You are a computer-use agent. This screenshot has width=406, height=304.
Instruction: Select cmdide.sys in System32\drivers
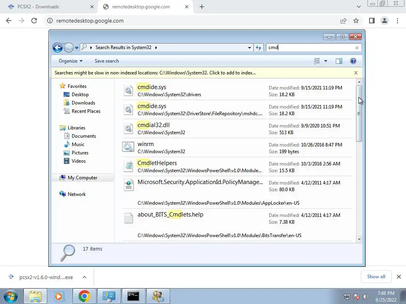(x=237, y=91)
